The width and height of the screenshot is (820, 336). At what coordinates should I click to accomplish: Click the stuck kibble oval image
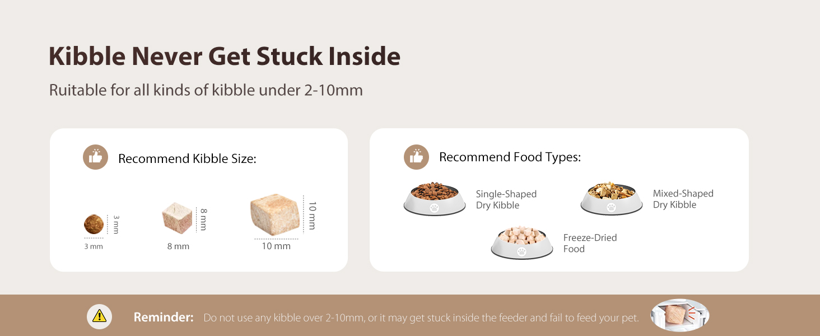(680, 315)
